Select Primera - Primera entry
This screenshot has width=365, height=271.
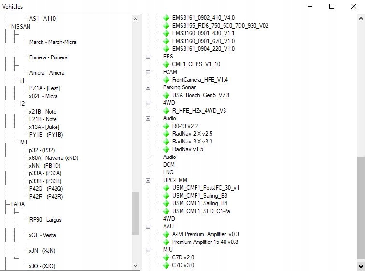click(x=48, y=57)
